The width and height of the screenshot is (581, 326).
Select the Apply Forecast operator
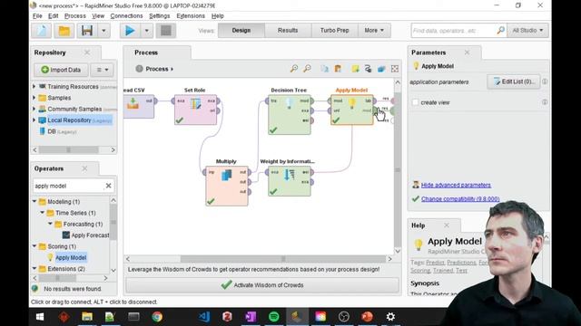click(86, 235)
